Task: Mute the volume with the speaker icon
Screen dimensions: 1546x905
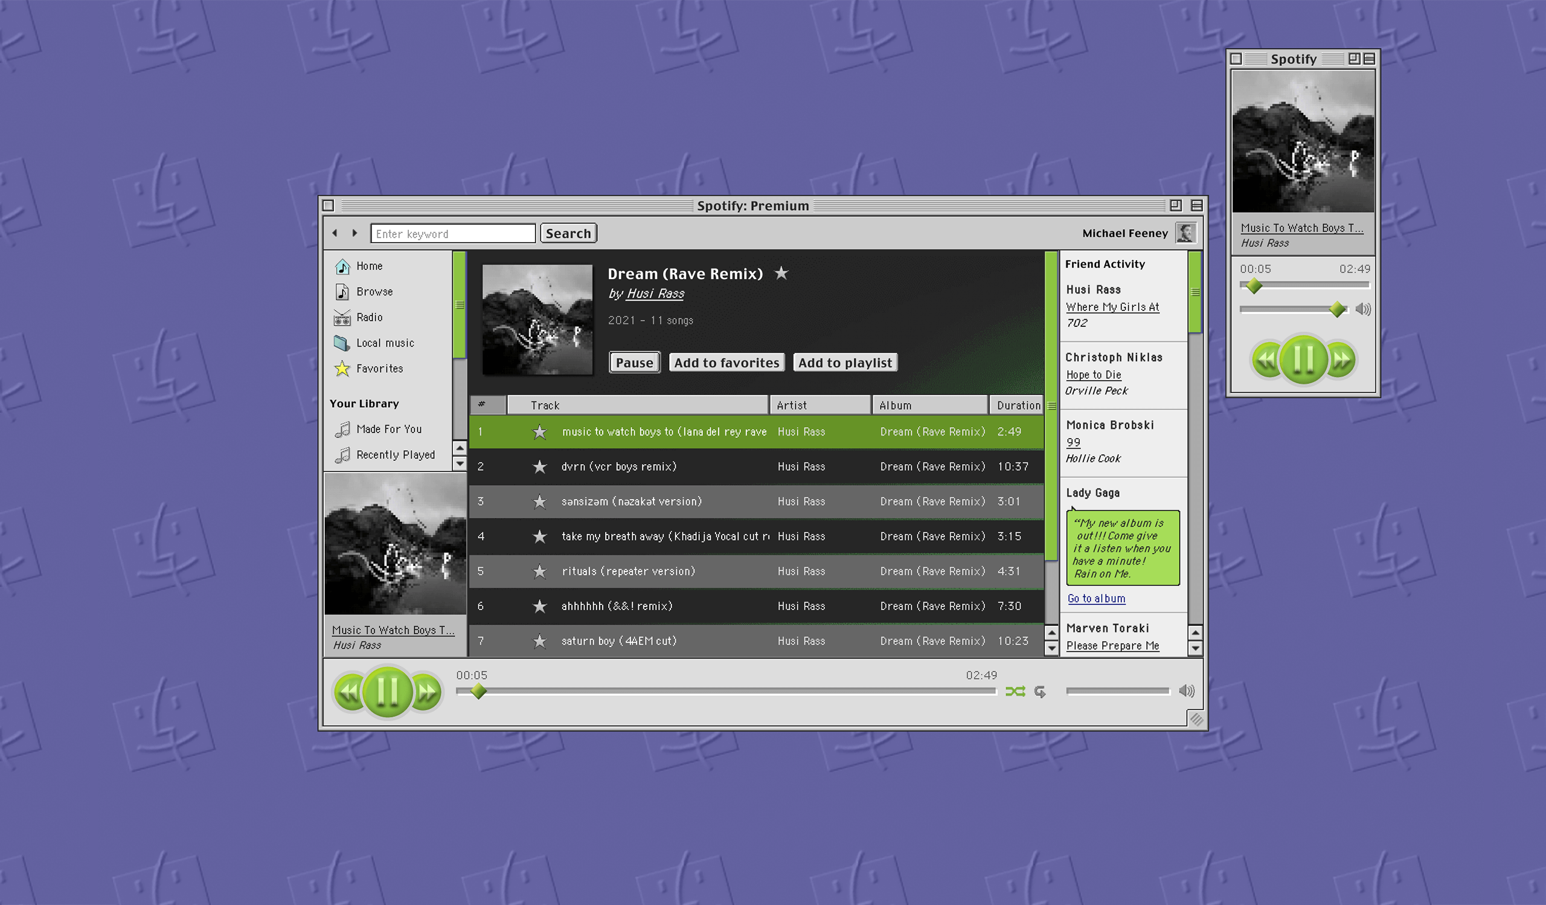Action: tap(1187, 691)
